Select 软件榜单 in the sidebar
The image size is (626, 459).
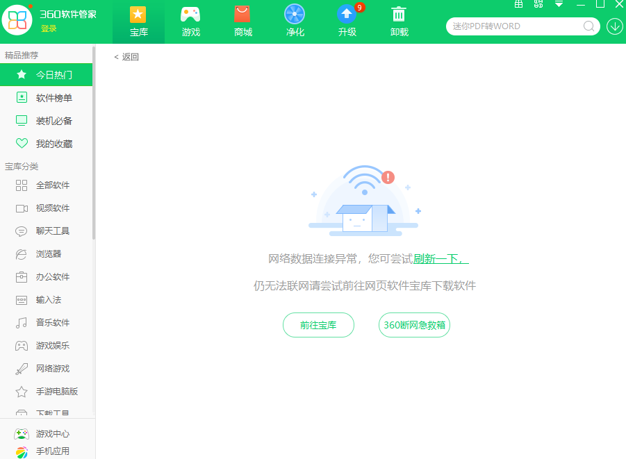(x=47, y=97)
